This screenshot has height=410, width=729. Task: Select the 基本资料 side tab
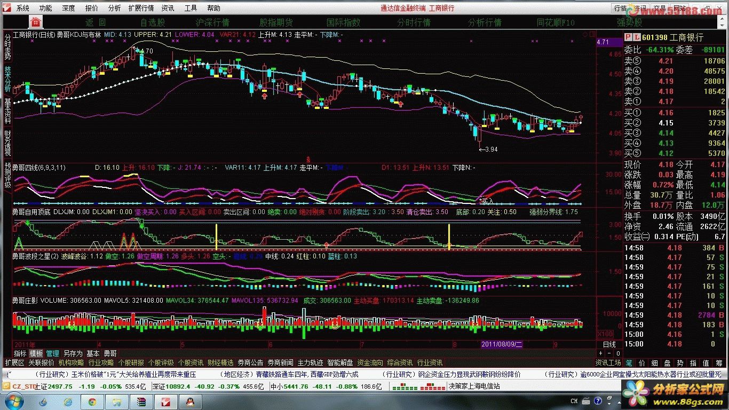(x=7, y=111)
